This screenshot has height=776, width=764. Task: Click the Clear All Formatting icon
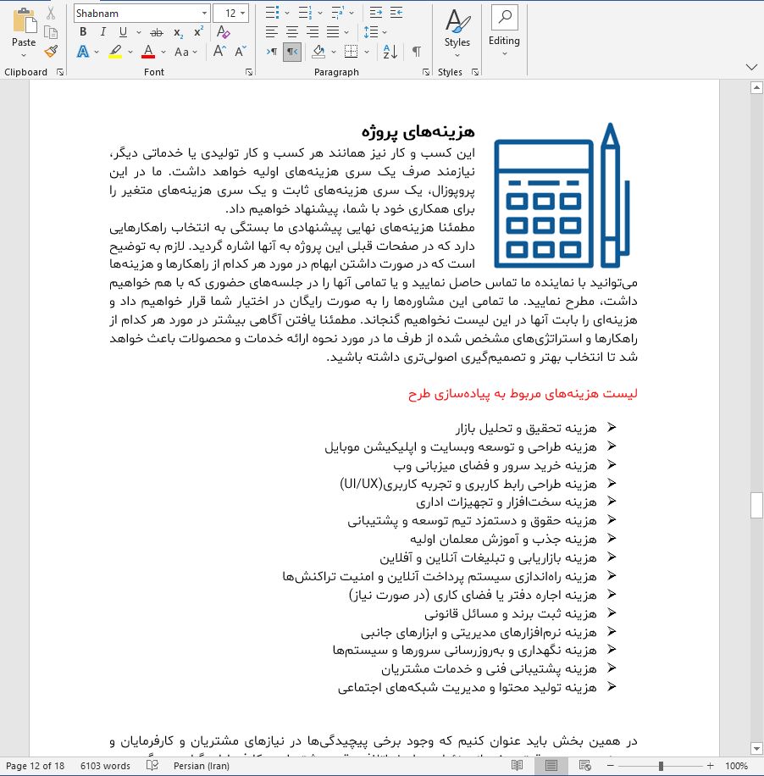tap(224, 32)
